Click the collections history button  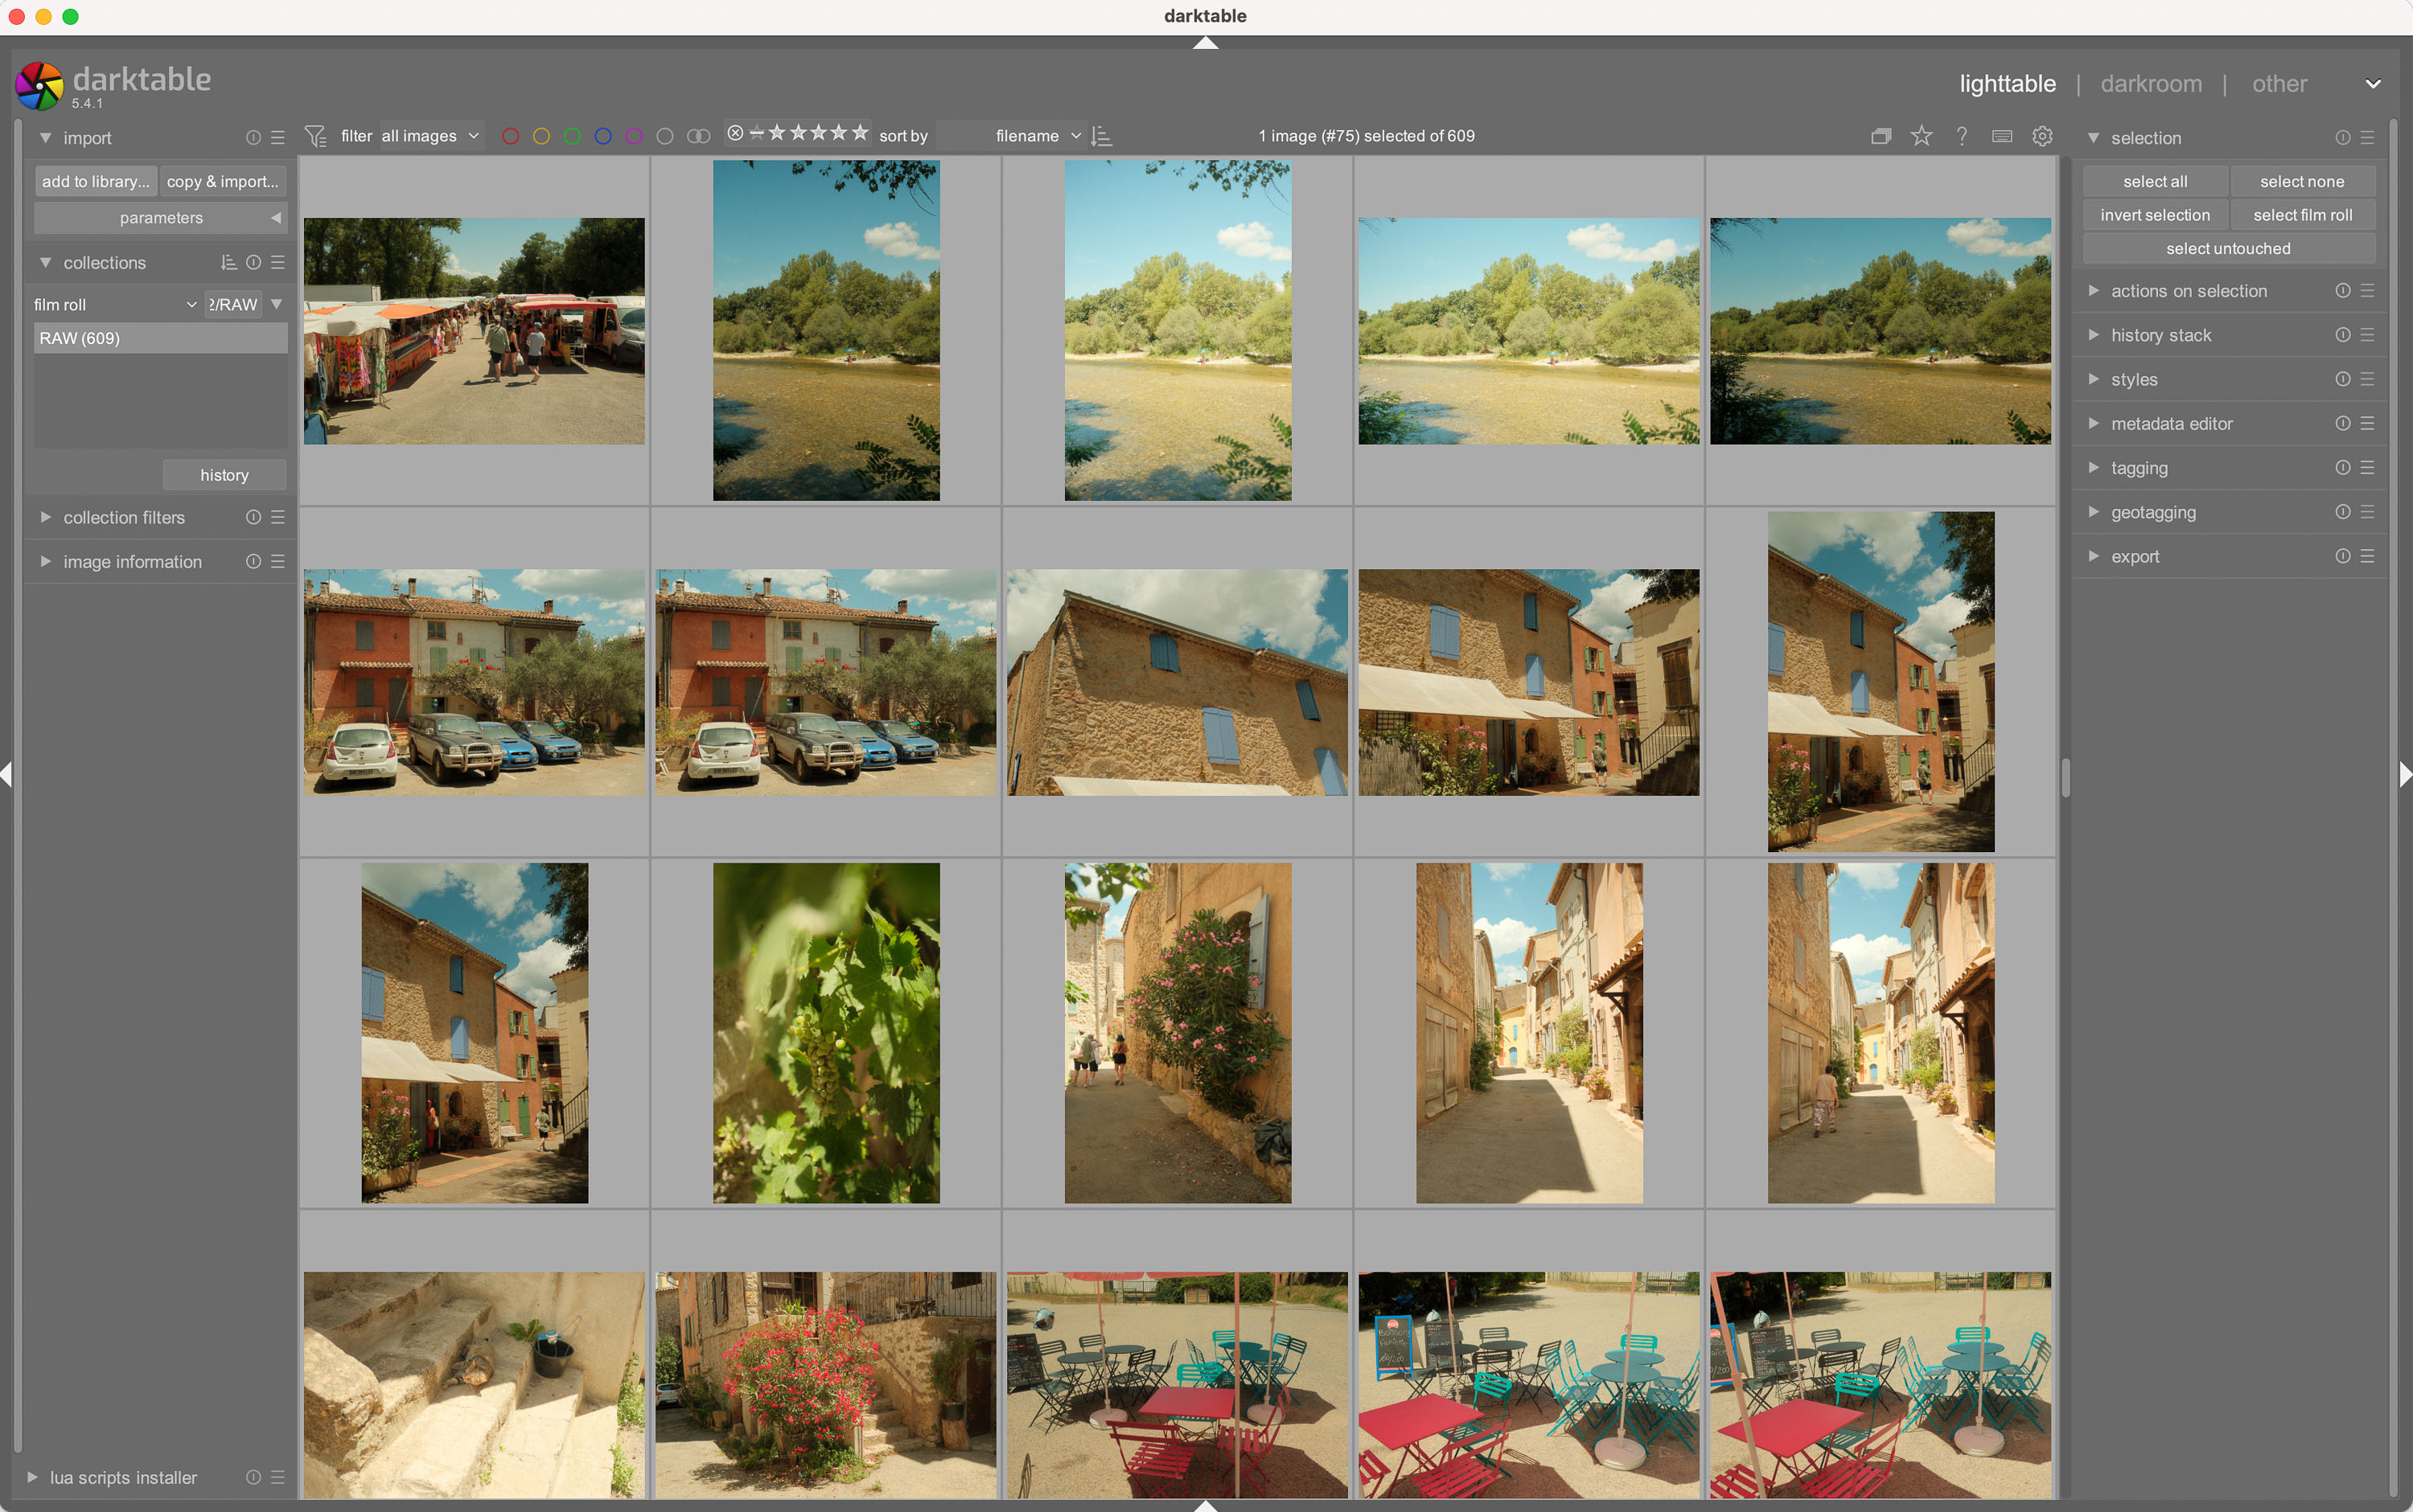point(224,475)
